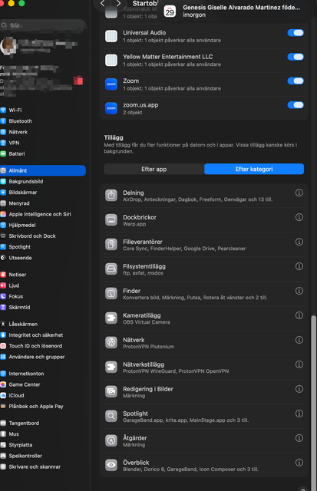Open info for Redigering i Bilder

[299, 389]
